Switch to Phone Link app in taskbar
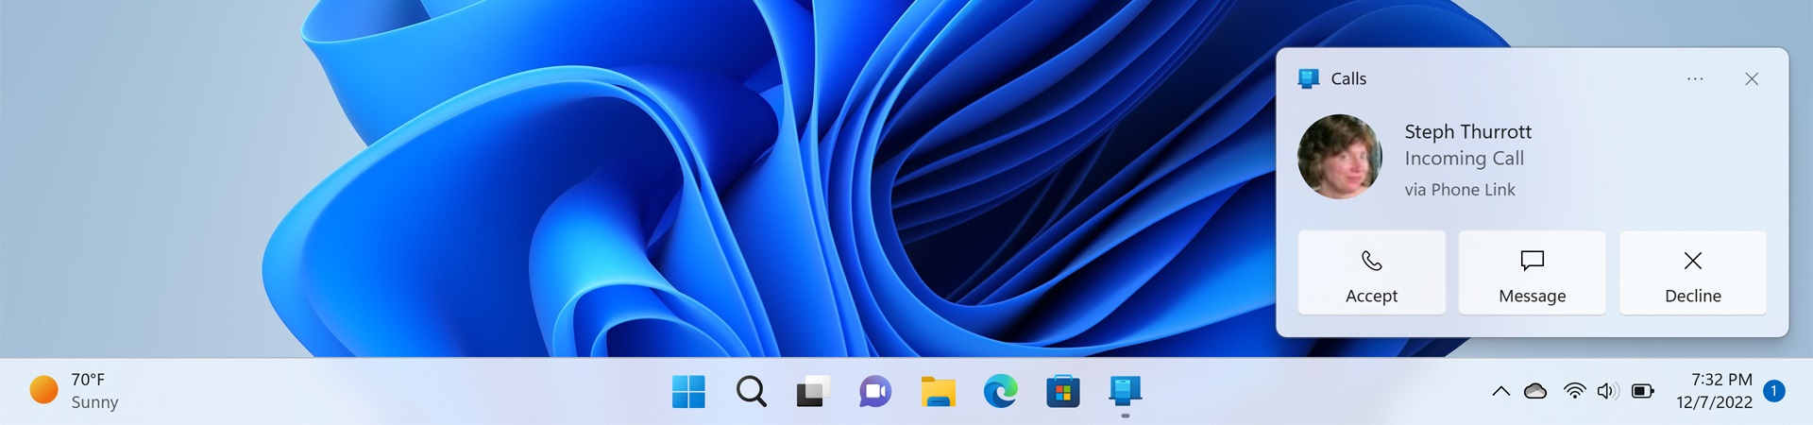 (x=1125, y=391)
